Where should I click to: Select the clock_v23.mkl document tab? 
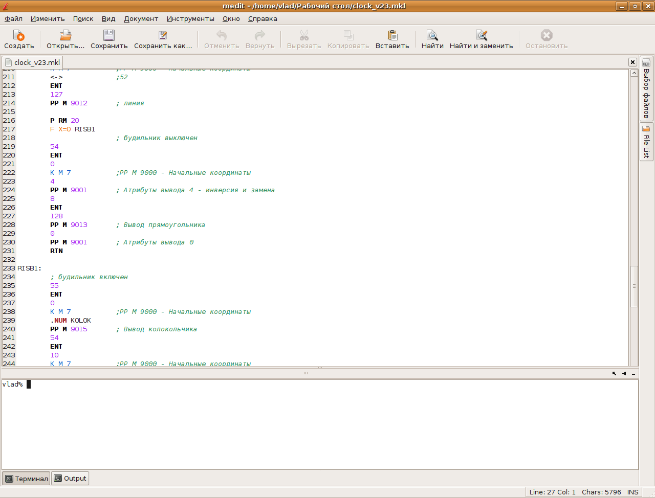pyautogui.click(x=32, y=62)
